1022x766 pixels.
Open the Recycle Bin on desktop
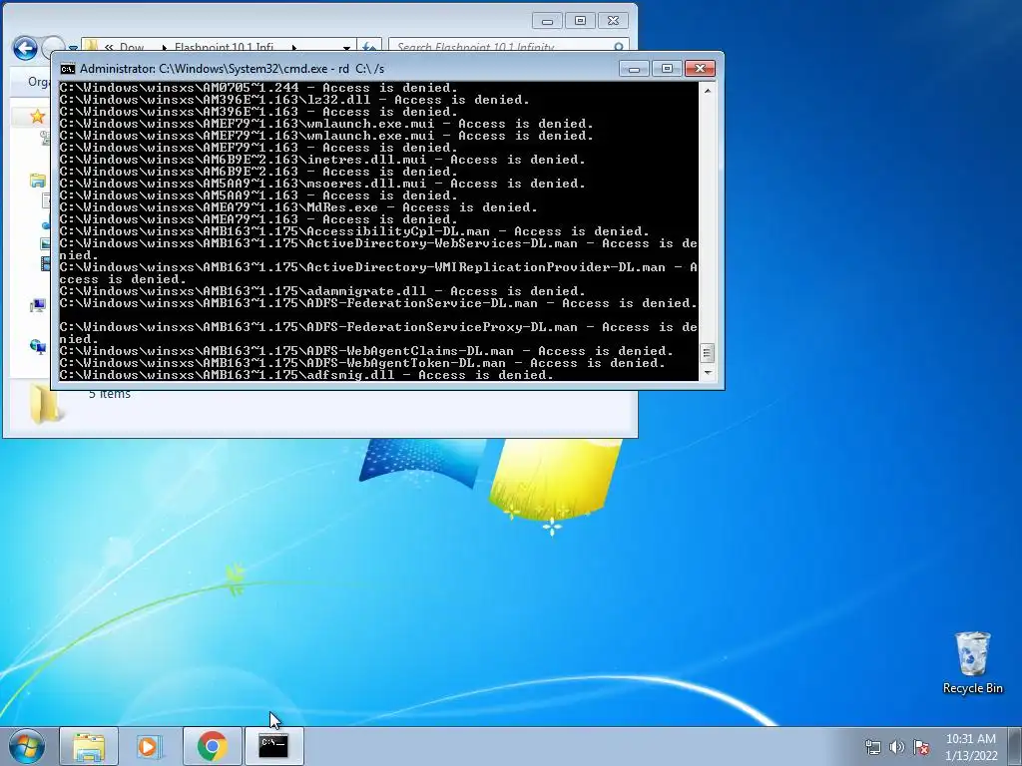(x=972, y=662)
